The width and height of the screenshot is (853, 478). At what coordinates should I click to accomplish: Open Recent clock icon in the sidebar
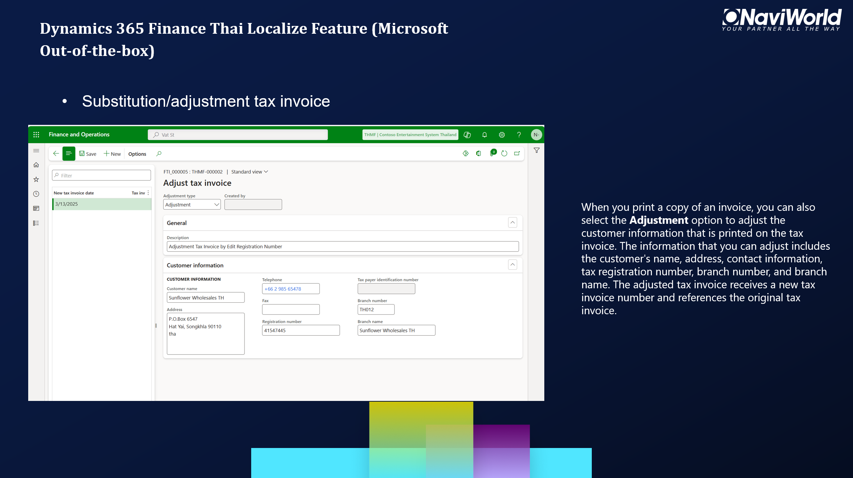36,194
